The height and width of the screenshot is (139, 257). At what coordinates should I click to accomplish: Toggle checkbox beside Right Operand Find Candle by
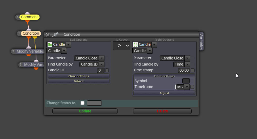pyautogui.click(x=193, y=64)
